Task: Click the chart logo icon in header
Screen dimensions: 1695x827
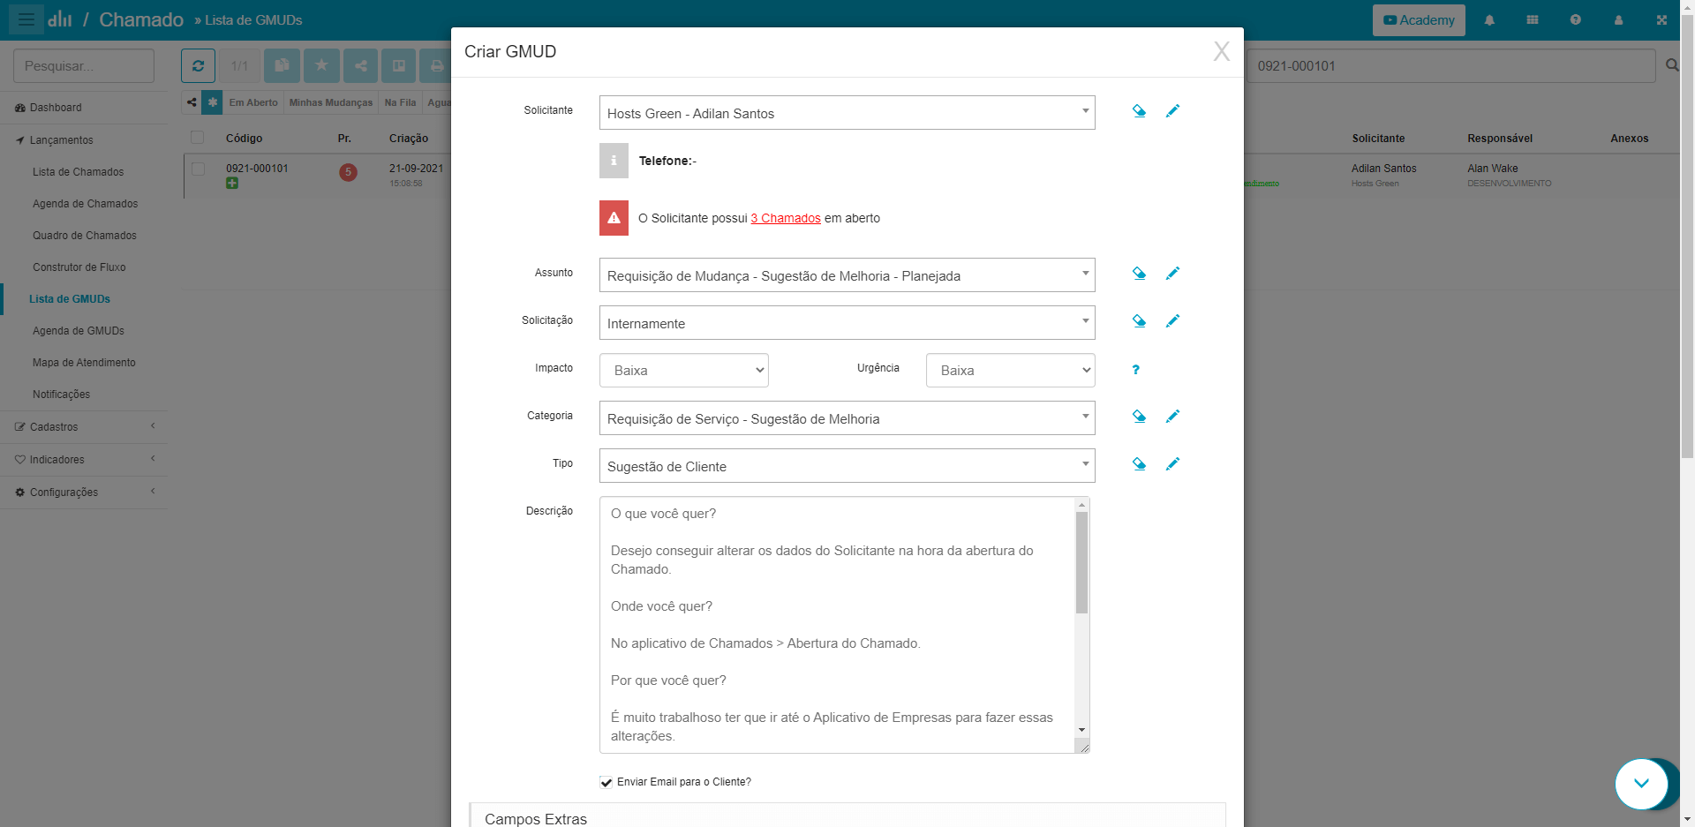Action: pos(60,19)
